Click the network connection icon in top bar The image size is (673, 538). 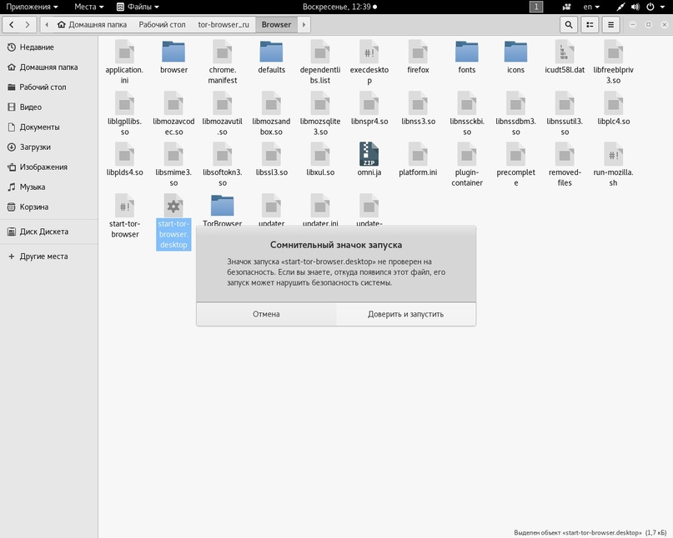pyautogui.click(x=620, y=7)
